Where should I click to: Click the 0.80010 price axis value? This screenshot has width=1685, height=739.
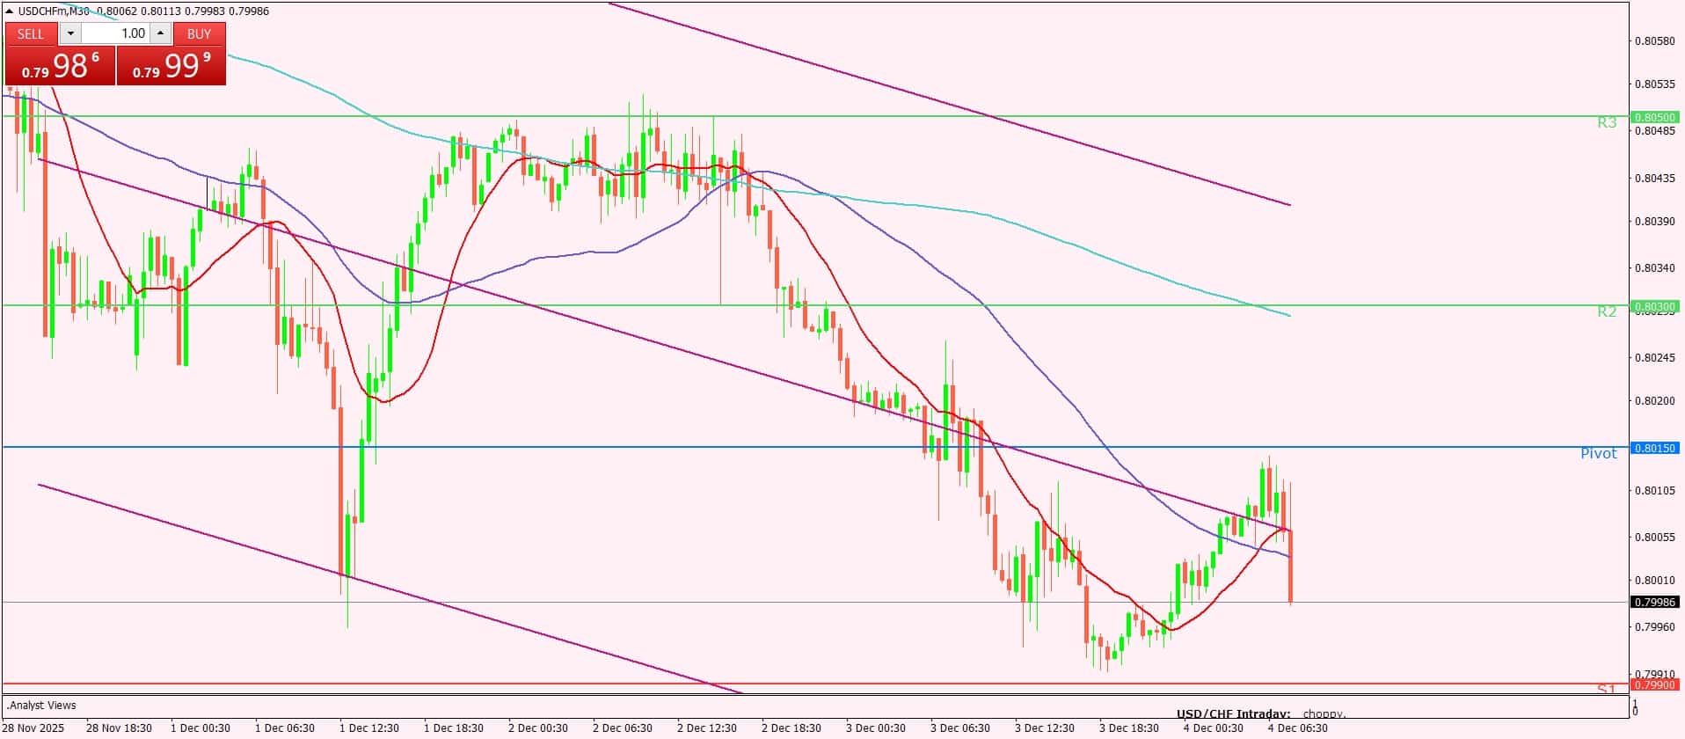[1653, 581]
